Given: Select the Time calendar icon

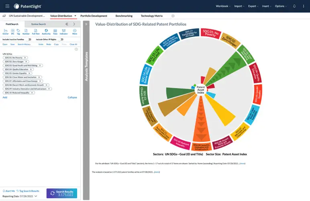Looking at the screenshot, I should point(55,31).
